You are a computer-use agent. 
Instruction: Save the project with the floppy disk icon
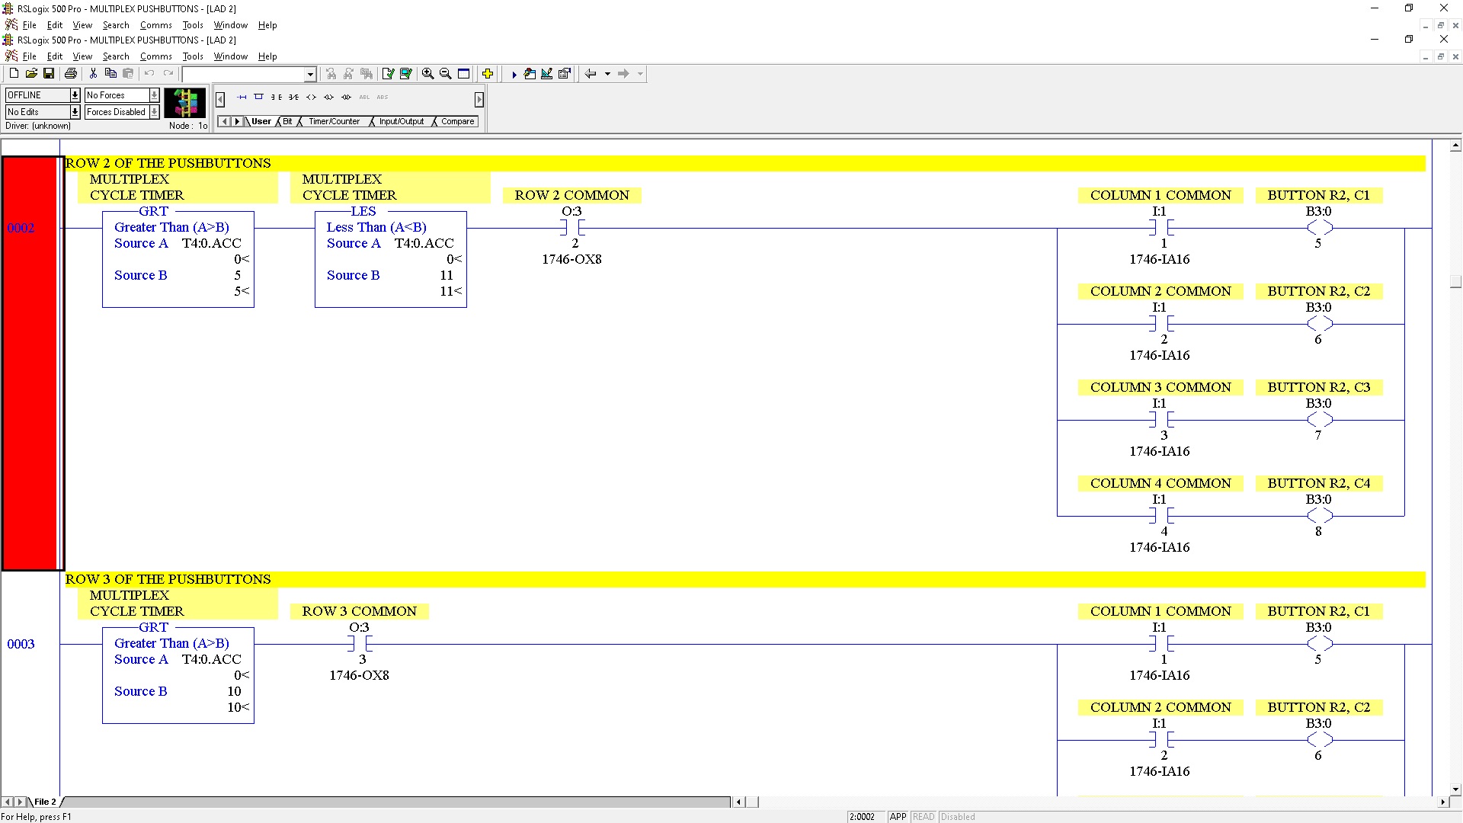49,74
